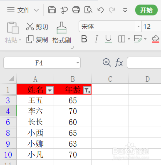Click the hamburger menu icon
Viewport: 161px width, 165px height.
(11, 10)
